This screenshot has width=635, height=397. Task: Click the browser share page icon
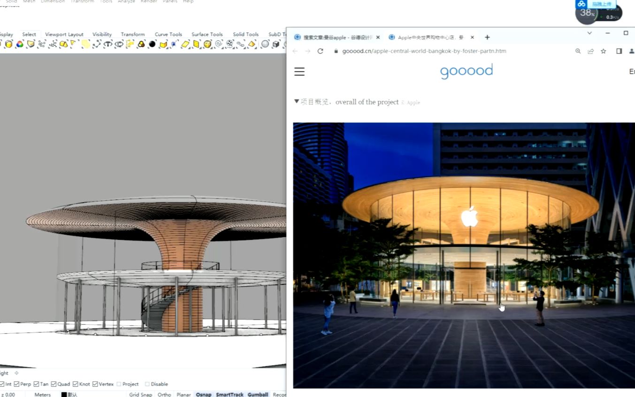pos(591,51)
